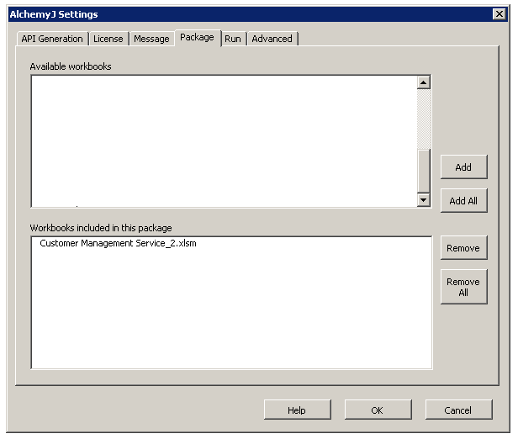This screenshot has width=518, height=439.
Task: Go to the Message tab
Action: pyautogui.click(x=151, y=39)
